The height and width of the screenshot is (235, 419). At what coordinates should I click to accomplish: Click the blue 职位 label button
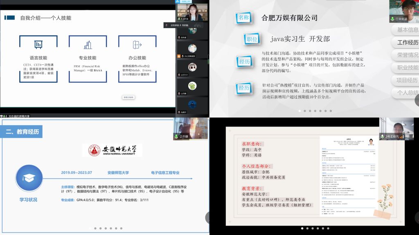point(252,39)
